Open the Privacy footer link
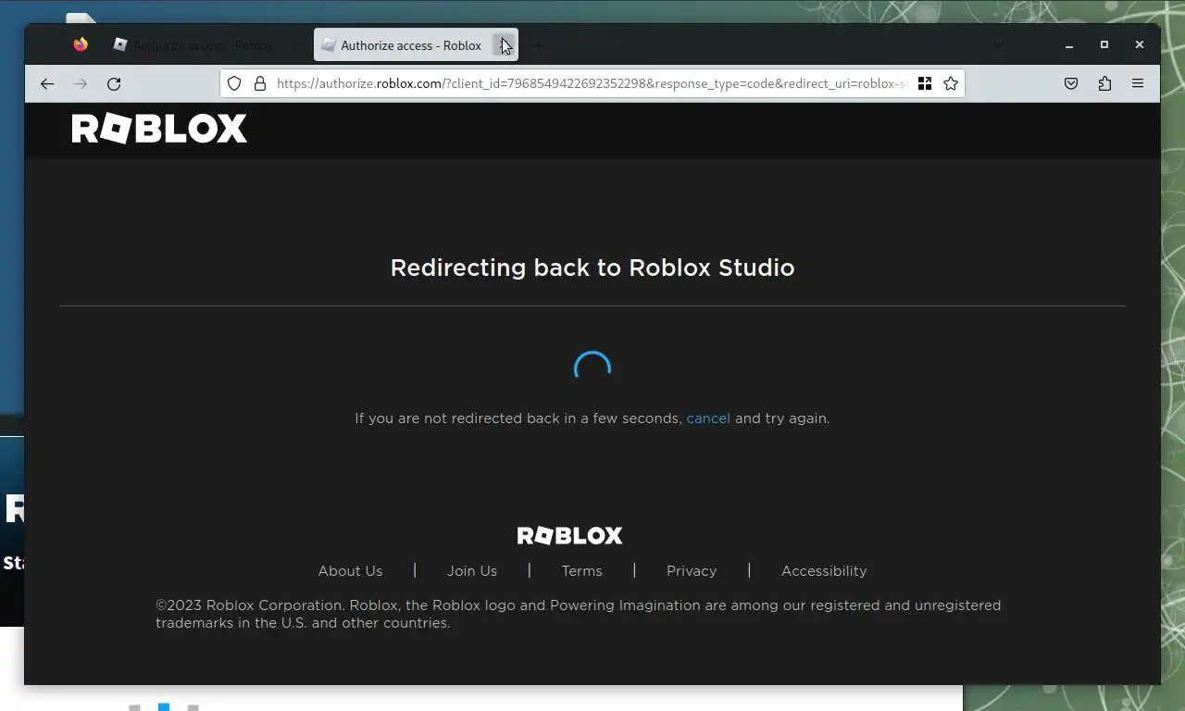This screenshot has width=1185, height=711. click(692, 571)
